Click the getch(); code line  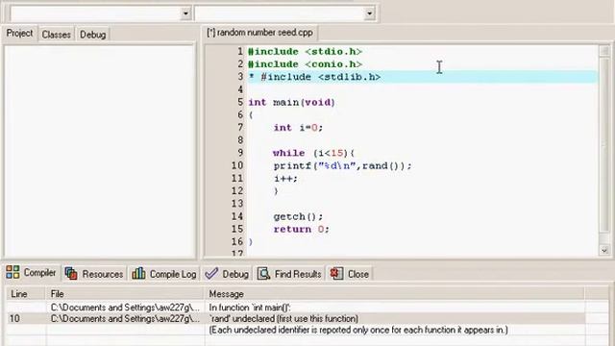point(298,216)
